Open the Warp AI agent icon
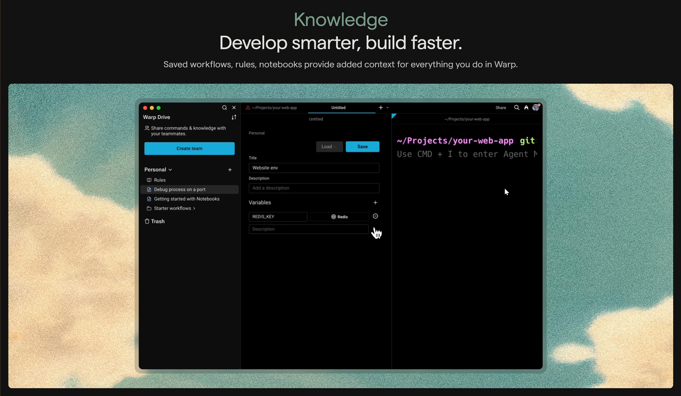 point(526,107)
